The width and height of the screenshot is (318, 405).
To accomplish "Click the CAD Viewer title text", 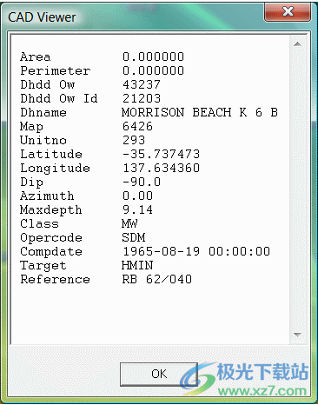I will (x=42, y=17).
